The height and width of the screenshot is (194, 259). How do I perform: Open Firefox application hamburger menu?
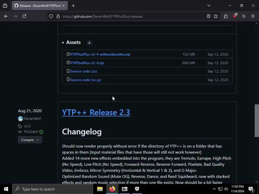pos(253,16)
